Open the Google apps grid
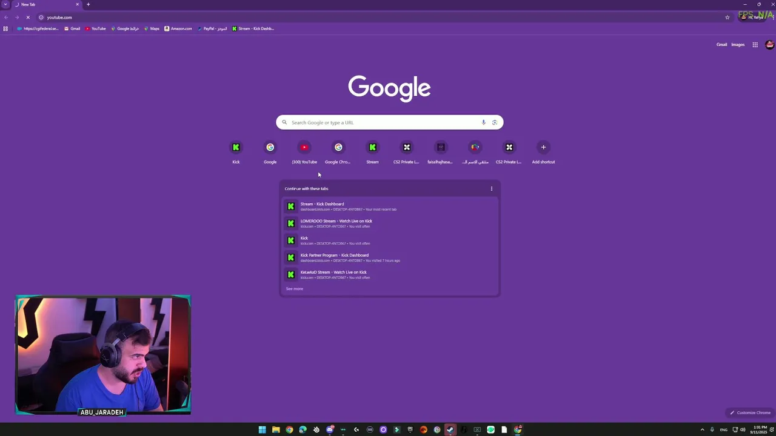The height and width of the screenshot is (436, 776). click(x=755, y=45)
